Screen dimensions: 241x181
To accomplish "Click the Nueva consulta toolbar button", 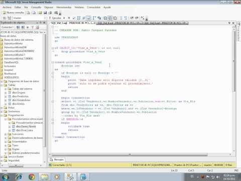I will 14,13.
